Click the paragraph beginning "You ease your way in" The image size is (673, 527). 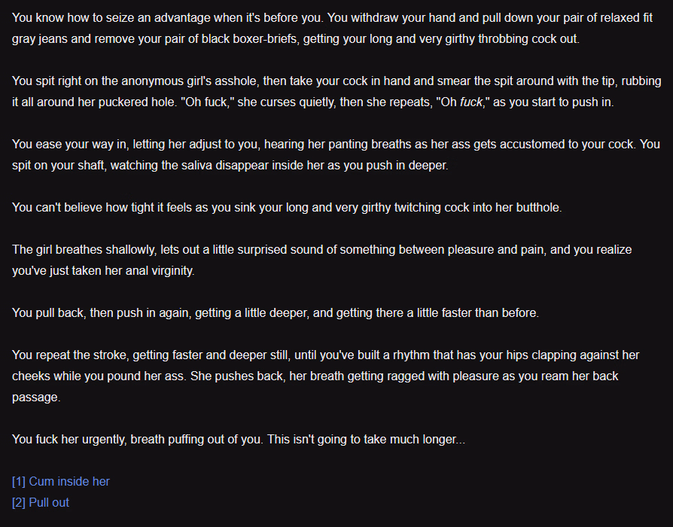pyautogui.click(x=336, y=154)
